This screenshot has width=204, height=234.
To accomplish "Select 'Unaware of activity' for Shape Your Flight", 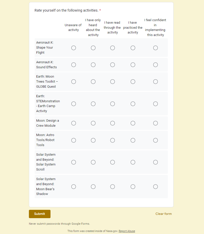I will point(74,48).
